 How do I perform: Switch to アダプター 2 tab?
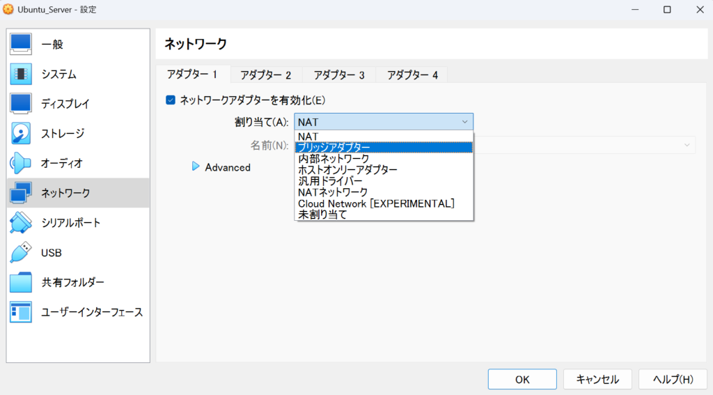[265, 75]
